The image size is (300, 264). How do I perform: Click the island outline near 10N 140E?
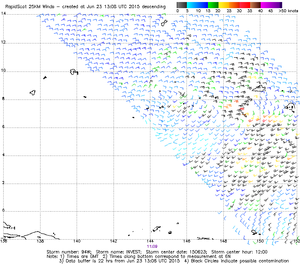74,72
